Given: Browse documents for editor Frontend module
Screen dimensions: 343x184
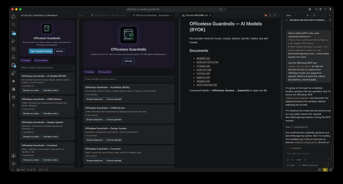Looking at the screenshot, I should coord(94,161).
